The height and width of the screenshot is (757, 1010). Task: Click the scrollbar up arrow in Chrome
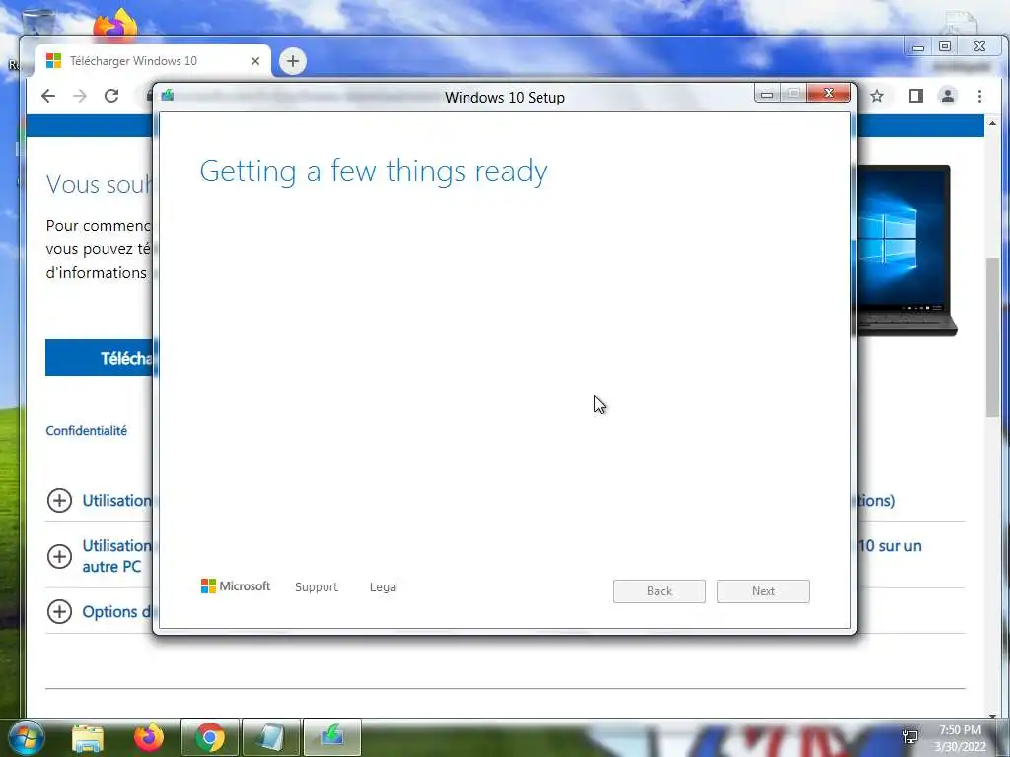992,123
